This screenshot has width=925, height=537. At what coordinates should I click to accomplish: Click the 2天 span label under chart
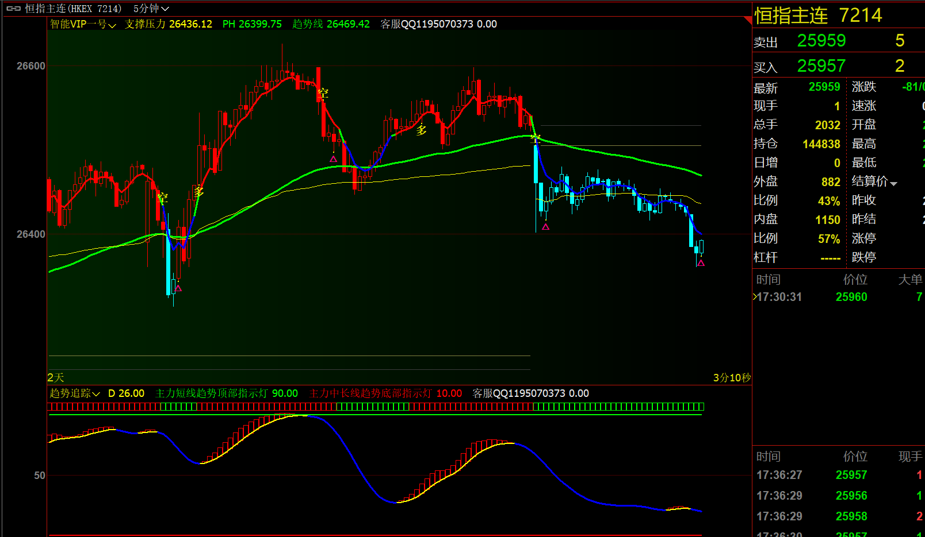click(x=56, y=377)
